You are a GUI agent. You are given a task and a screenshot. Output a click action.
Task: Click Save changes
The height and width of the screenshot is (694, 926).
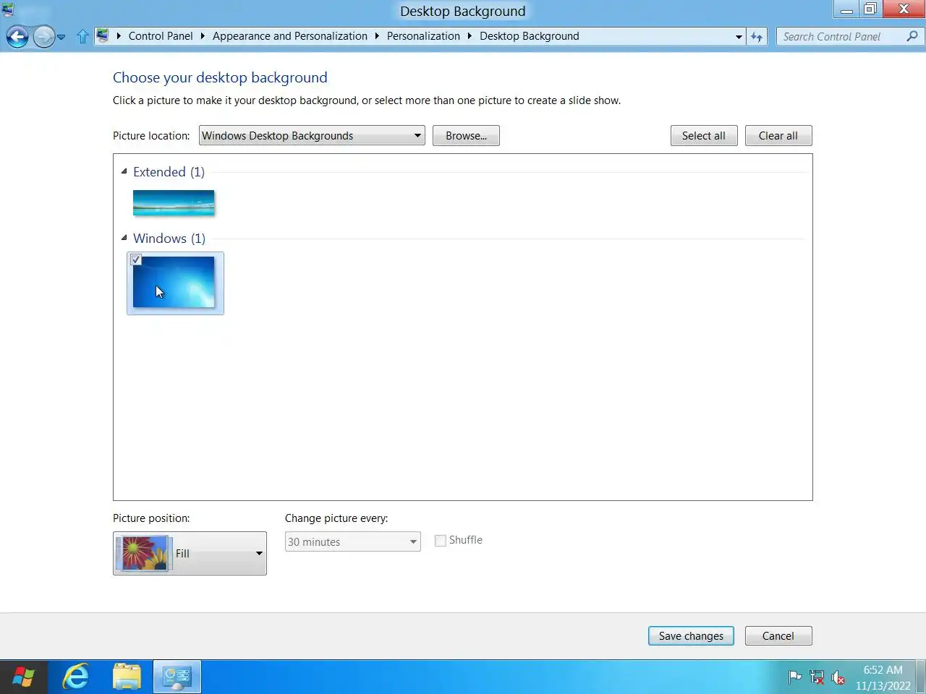[x=691, y=636]
